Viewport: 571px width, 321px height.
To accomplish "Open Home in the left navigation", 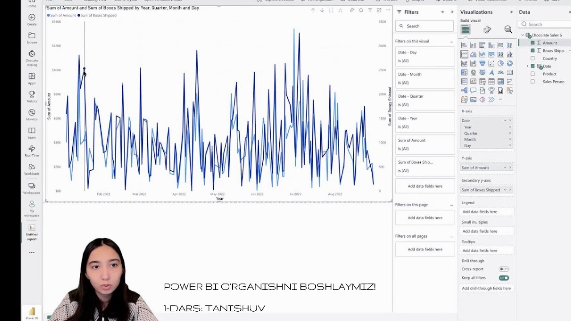I will [32, 4].
